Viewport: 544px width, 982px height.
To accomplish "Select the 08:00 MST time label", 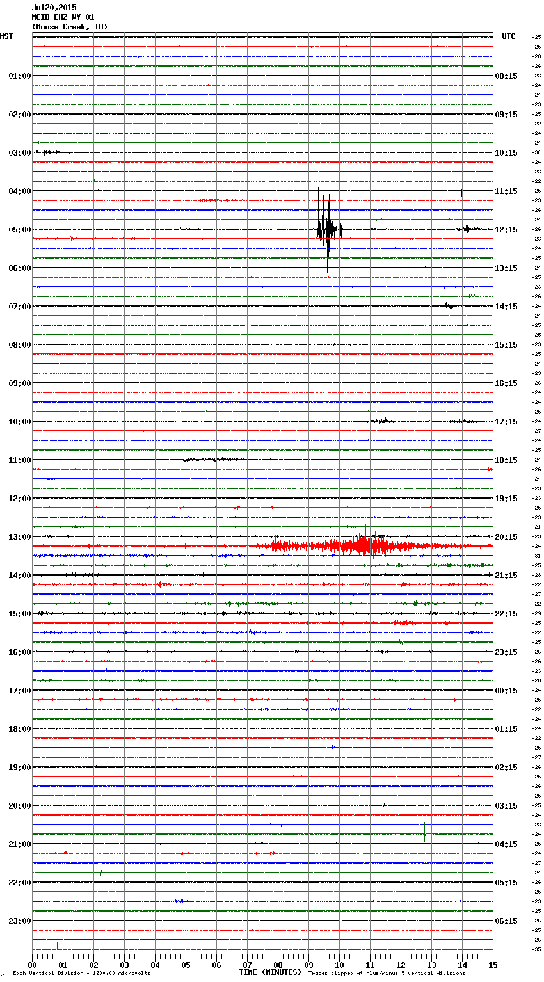I will [20, 345].
